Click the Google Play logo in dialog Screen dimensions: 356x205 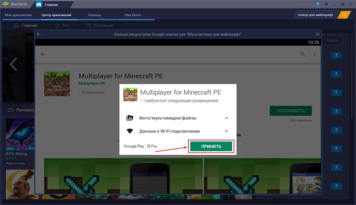134,146
